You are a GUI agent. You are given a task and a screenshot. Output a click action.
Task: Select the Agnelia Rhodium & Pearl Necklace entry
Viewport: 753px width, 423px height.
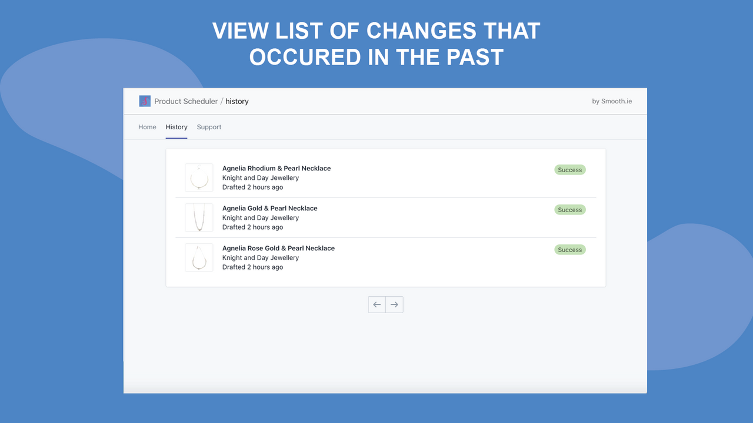point(276,168)
